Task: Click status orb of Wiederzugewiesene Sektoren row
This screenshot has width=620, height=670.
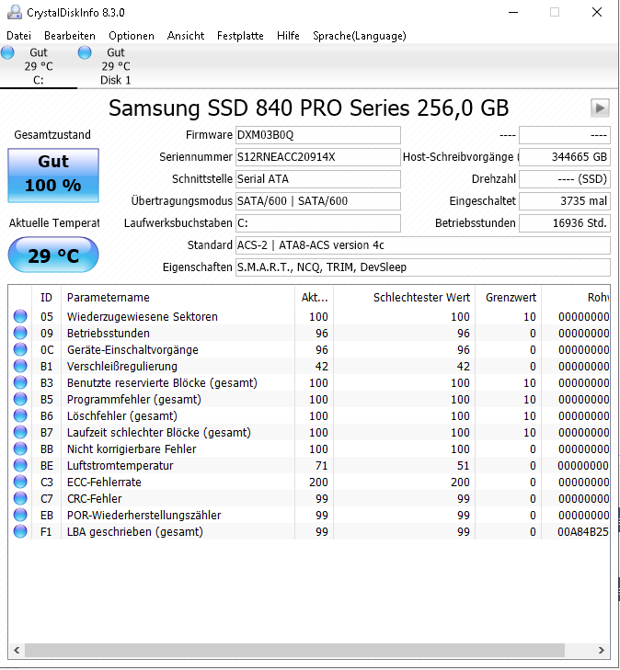Action: coord(20,316)
